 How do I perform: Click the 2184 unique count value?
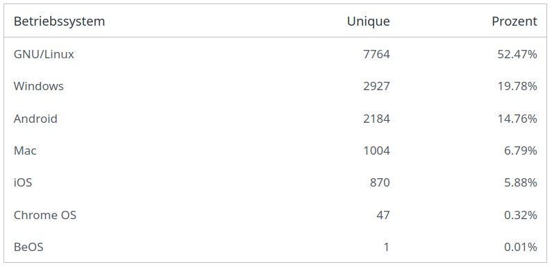377,119
